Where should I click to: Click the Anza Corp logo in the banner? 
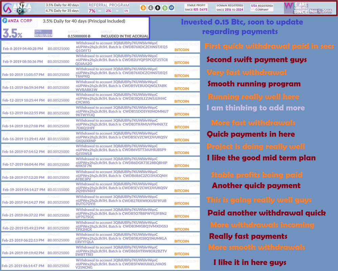[x=17, y=8]
